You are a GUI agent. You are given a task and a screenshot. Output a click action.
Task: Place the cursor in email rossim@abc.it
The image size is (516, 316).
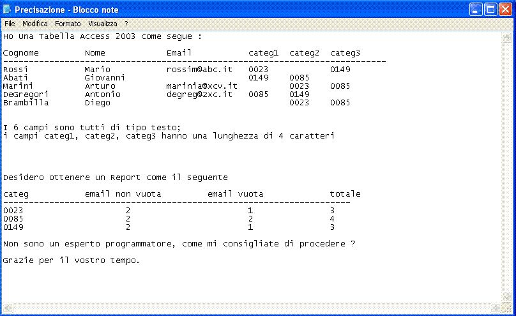pos(199,70)
